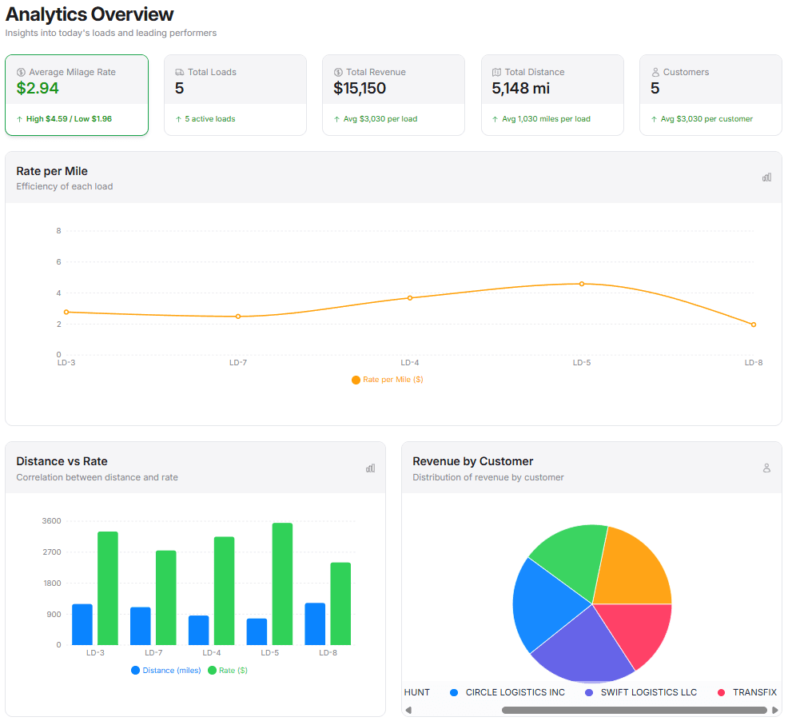Select the dollar icon on Total Revenue card
Viewport: 788px width, 721px height.
coord(338,72)
